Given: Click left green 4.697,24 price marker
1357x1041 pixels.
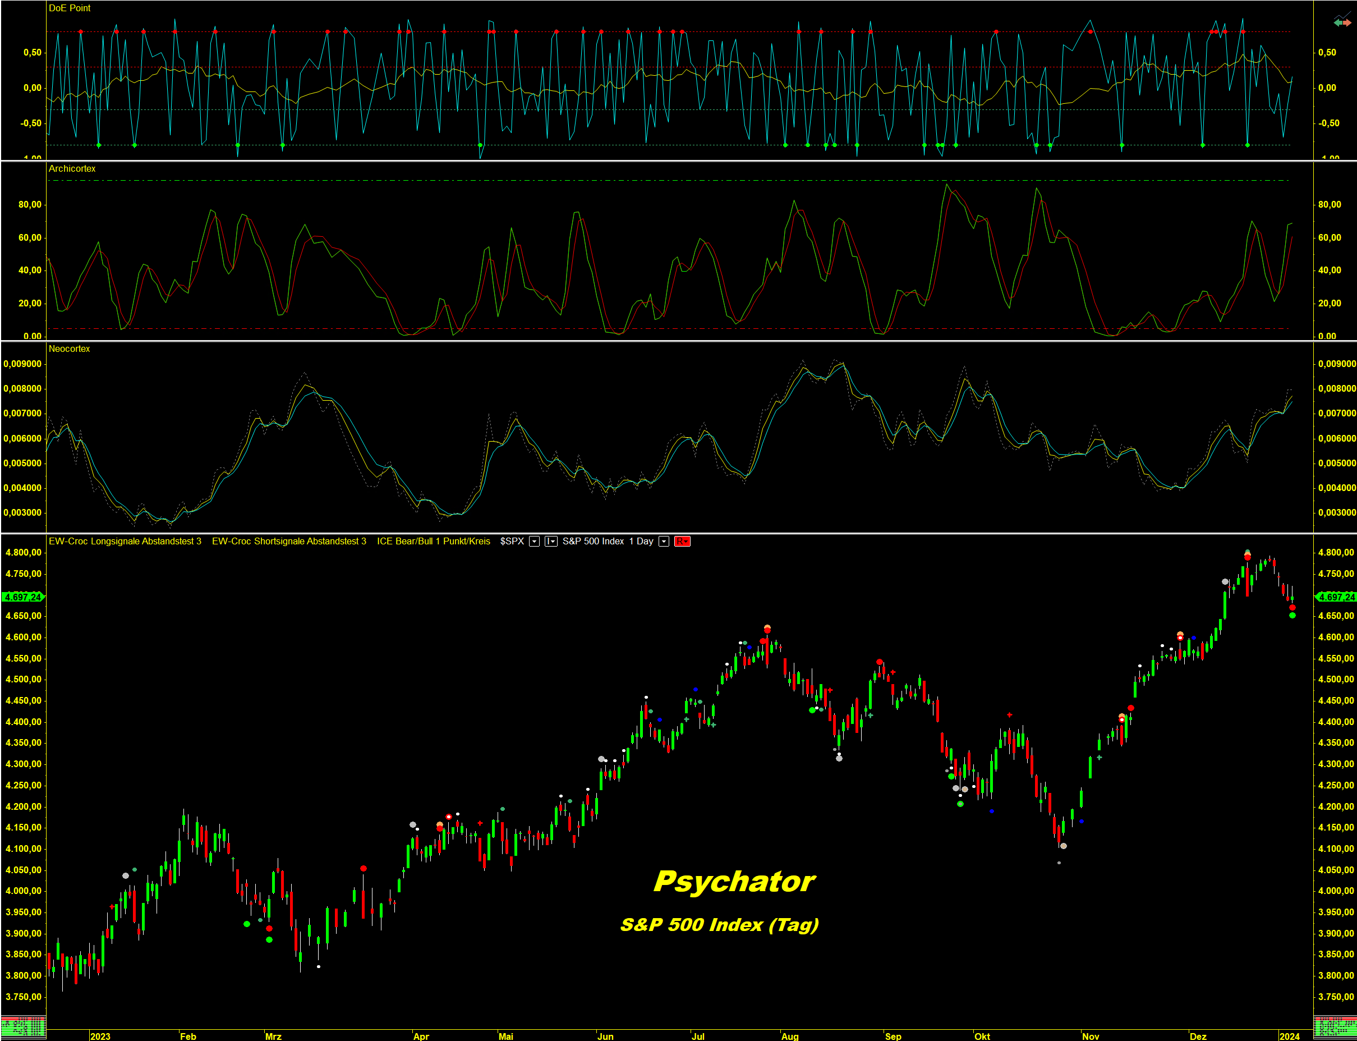Looking at the screenshot, I should point(23,597).
